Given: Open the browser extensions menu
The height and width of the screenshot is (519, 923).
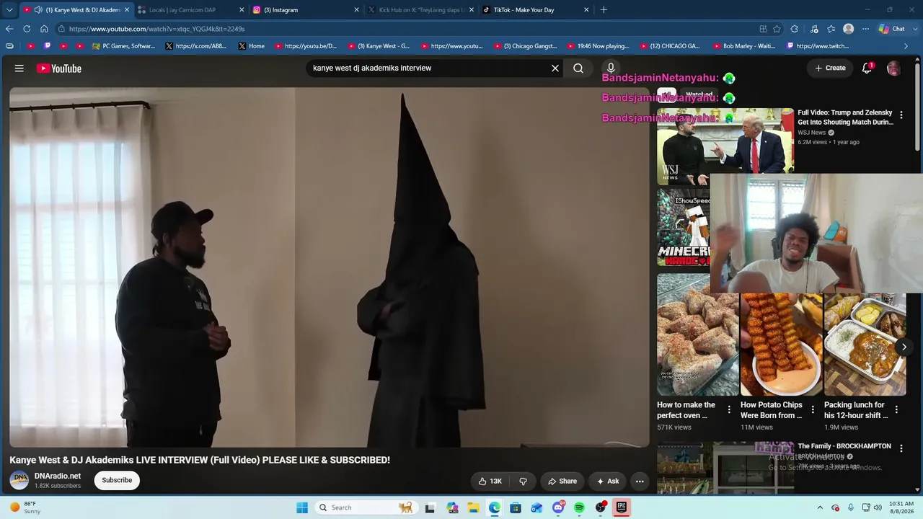Looking at the screenshot, I should [794, 29].
